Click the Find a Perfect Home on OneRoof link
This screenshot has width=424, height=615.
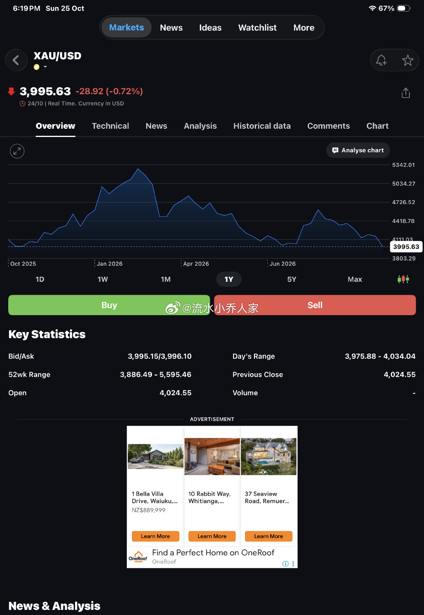point(213,553)
